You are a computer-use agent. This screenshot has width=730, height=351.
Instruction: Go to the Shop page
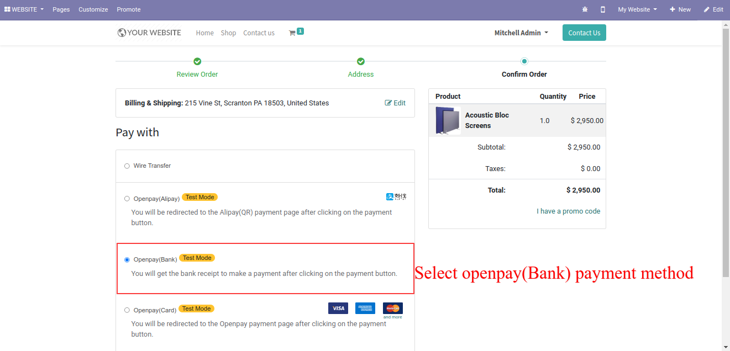pos(228,33)
